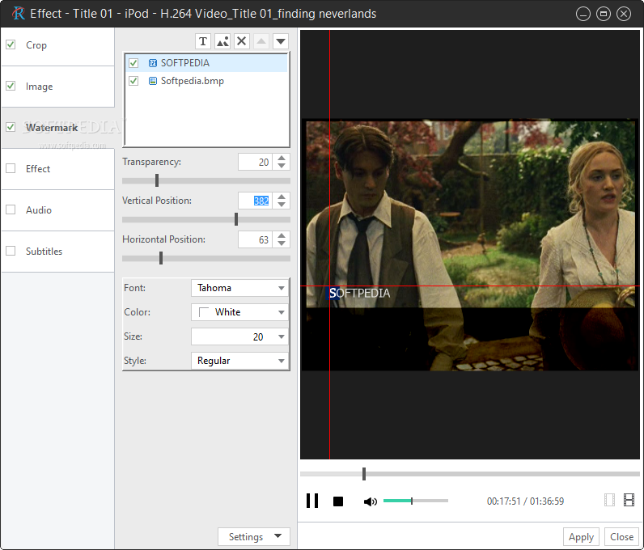Adjust the Vertical Position slider
This screenshot has height=550, width=644.
[x=236, y=219]
